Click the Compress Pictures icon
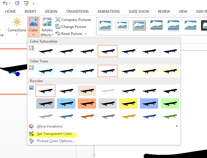207x158 pixels. click(58, 20)
